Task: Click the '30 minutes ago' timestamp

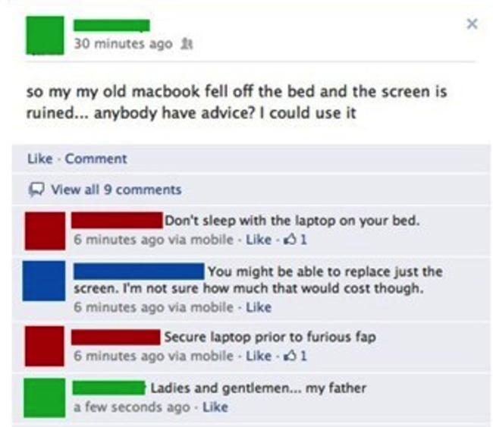Action: pos(123,44)
